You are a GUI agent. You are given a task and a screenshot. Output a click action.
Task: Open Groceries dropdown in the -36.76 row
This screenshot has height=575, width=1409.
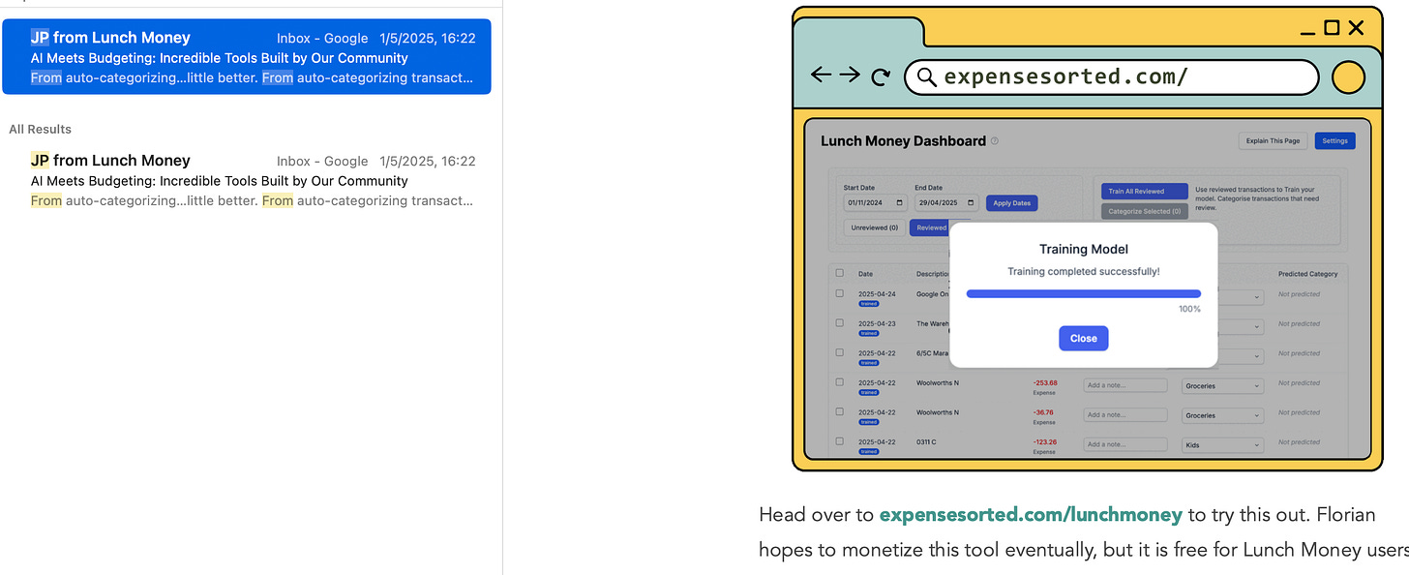coord(1222,415)
